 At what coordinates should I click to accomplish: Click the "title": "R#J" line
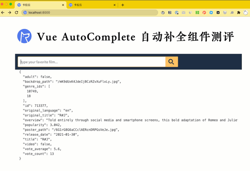point(37,139)
